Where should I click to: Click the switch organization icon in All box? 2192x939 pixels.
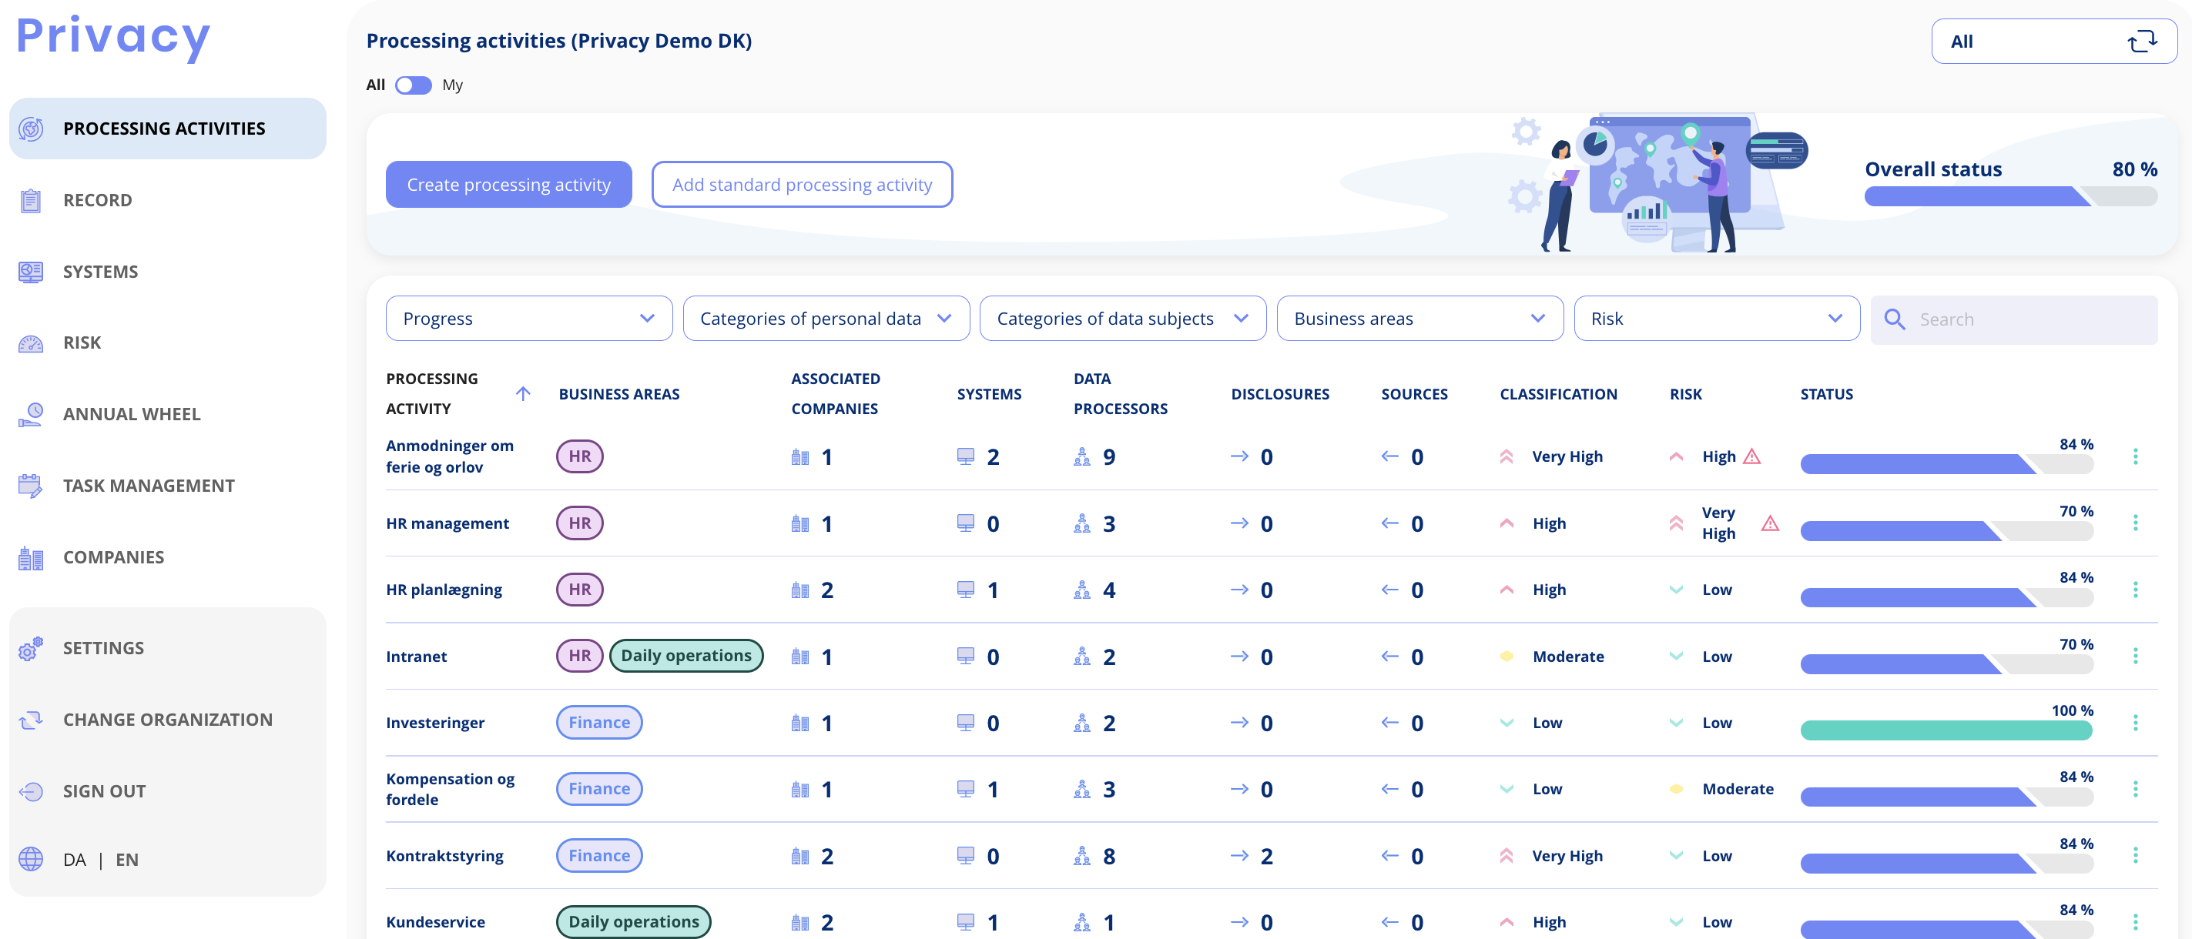(2142, 41)
